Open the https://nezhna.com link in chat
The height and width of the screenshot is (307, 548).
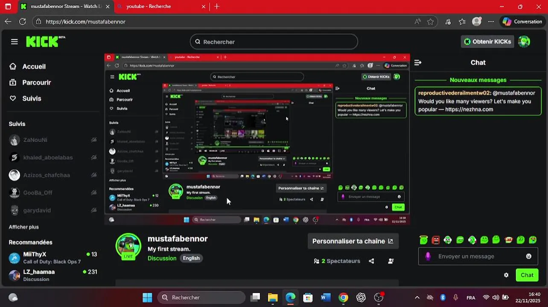(x=469, y=109)
